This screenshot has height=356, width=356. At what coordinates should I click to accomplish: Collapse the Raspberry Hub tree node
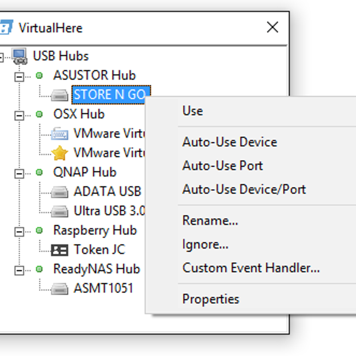pyautogui.click(x=19, y=232)
